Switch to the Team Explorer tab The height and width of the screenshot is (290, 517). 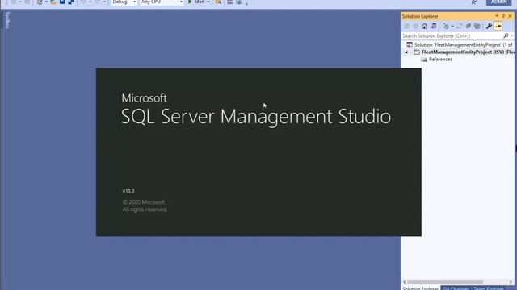[x=489, y=288]
